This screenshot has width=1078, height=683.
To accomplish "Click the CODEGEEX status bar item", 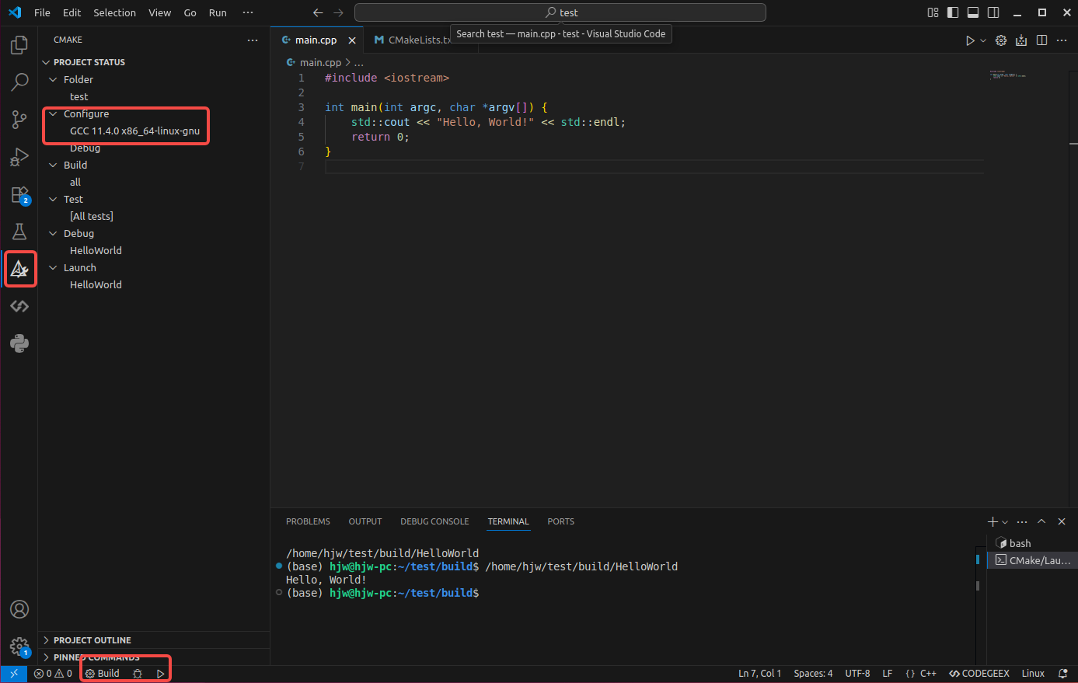I will click(x=979, y=673).
